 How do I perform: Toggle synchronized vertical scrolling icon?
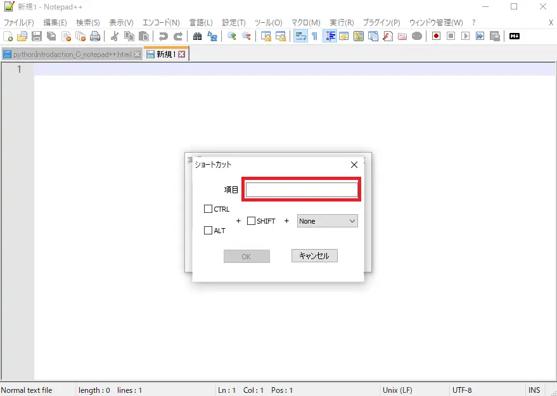coord(266,36)
